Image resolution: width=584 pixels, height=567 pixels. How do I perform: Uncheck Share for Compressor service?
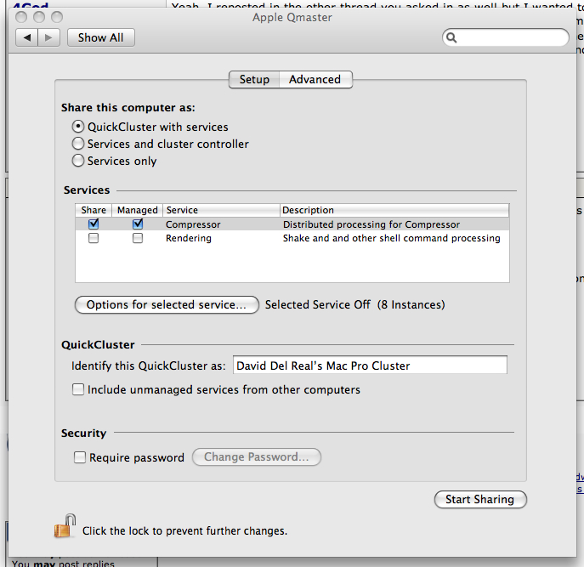coord(94,224)
